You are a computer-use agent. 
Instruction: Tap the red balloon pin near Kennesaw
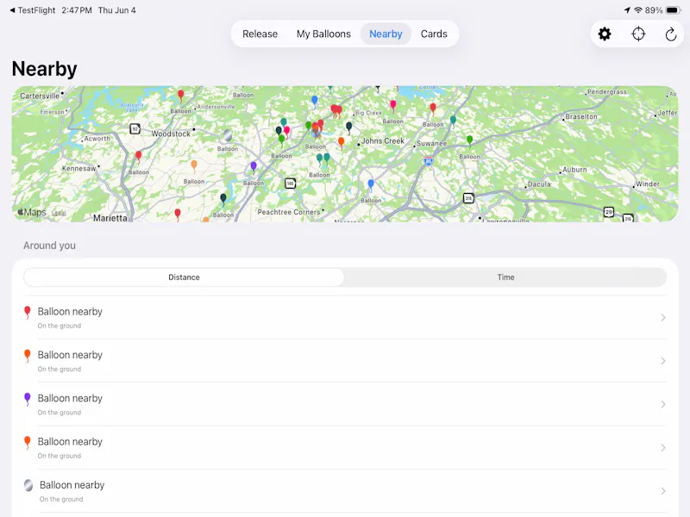point(139,156)
